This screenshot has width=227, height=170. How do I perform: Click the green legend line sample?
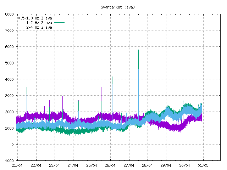59,23
